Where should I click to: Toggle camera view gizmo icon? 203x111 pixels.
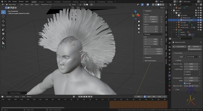point(139,29)
